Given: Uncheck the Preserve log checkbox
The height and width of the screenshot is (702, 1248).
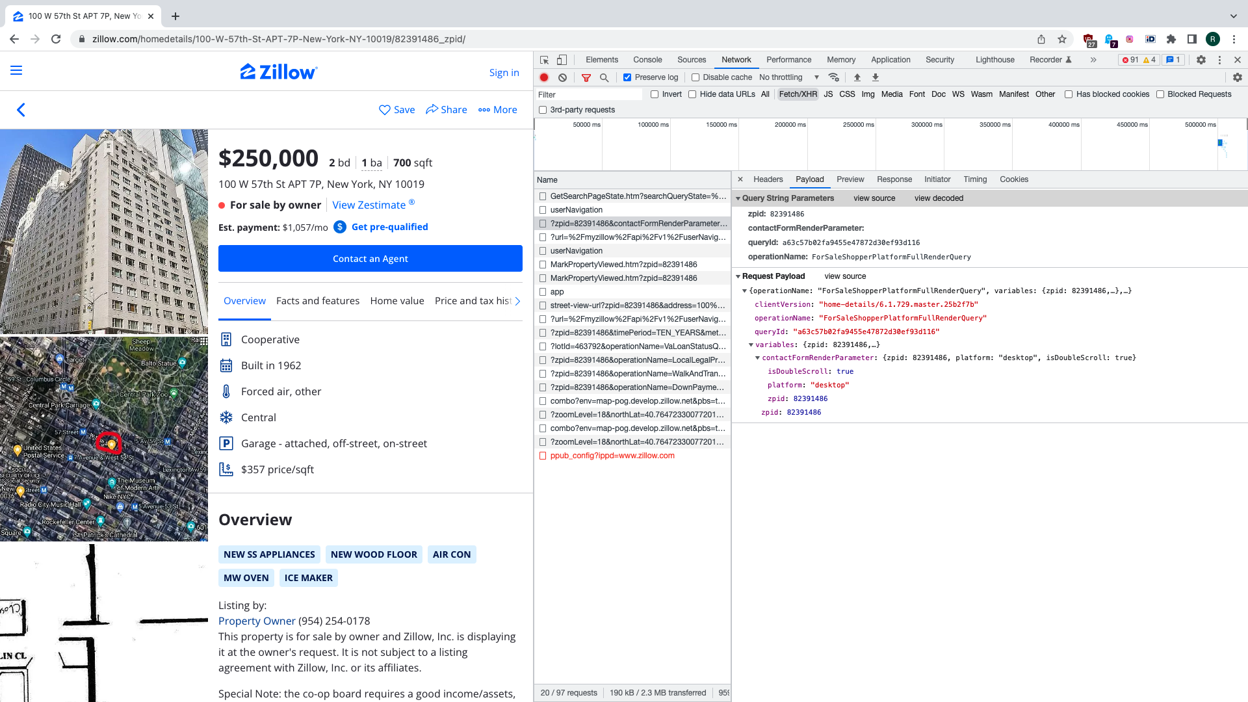Looking at the screenshot, I should pos(627,77).
